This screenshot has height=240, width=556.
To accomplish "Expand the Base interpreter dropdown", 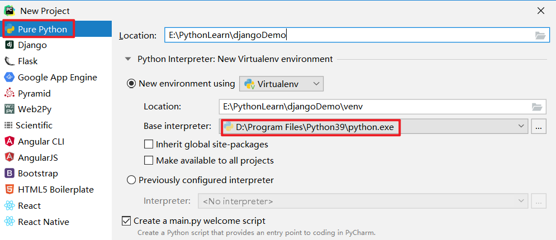I will pyautogui.click(x=521, y=127).
